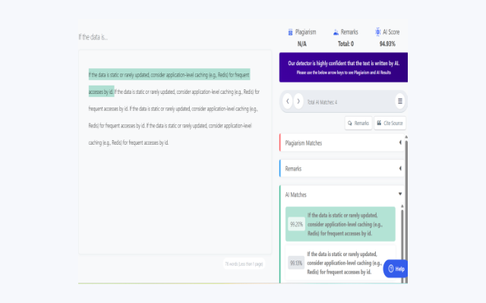Expand the Remarks section

342,168
